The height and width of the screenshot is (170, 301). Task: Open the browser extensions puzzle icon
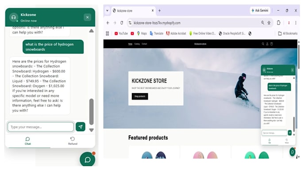tap(278, 23)
